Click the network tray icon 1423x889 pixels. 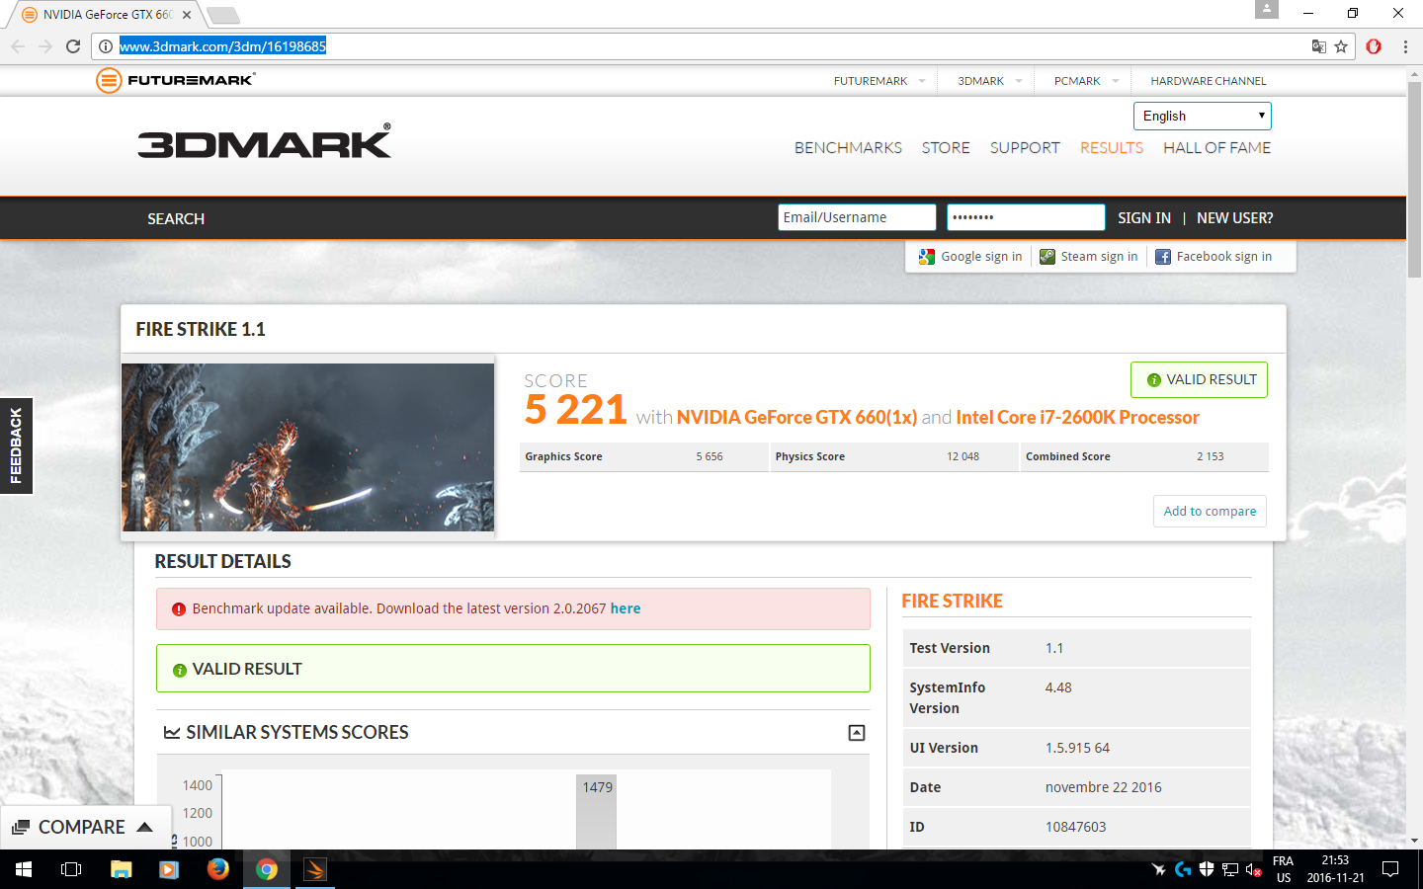click(1230, 869)
